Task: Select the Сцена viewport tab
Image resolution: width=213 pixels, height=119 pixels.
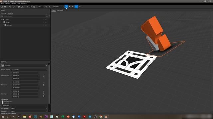Action: tap(54, 10)
